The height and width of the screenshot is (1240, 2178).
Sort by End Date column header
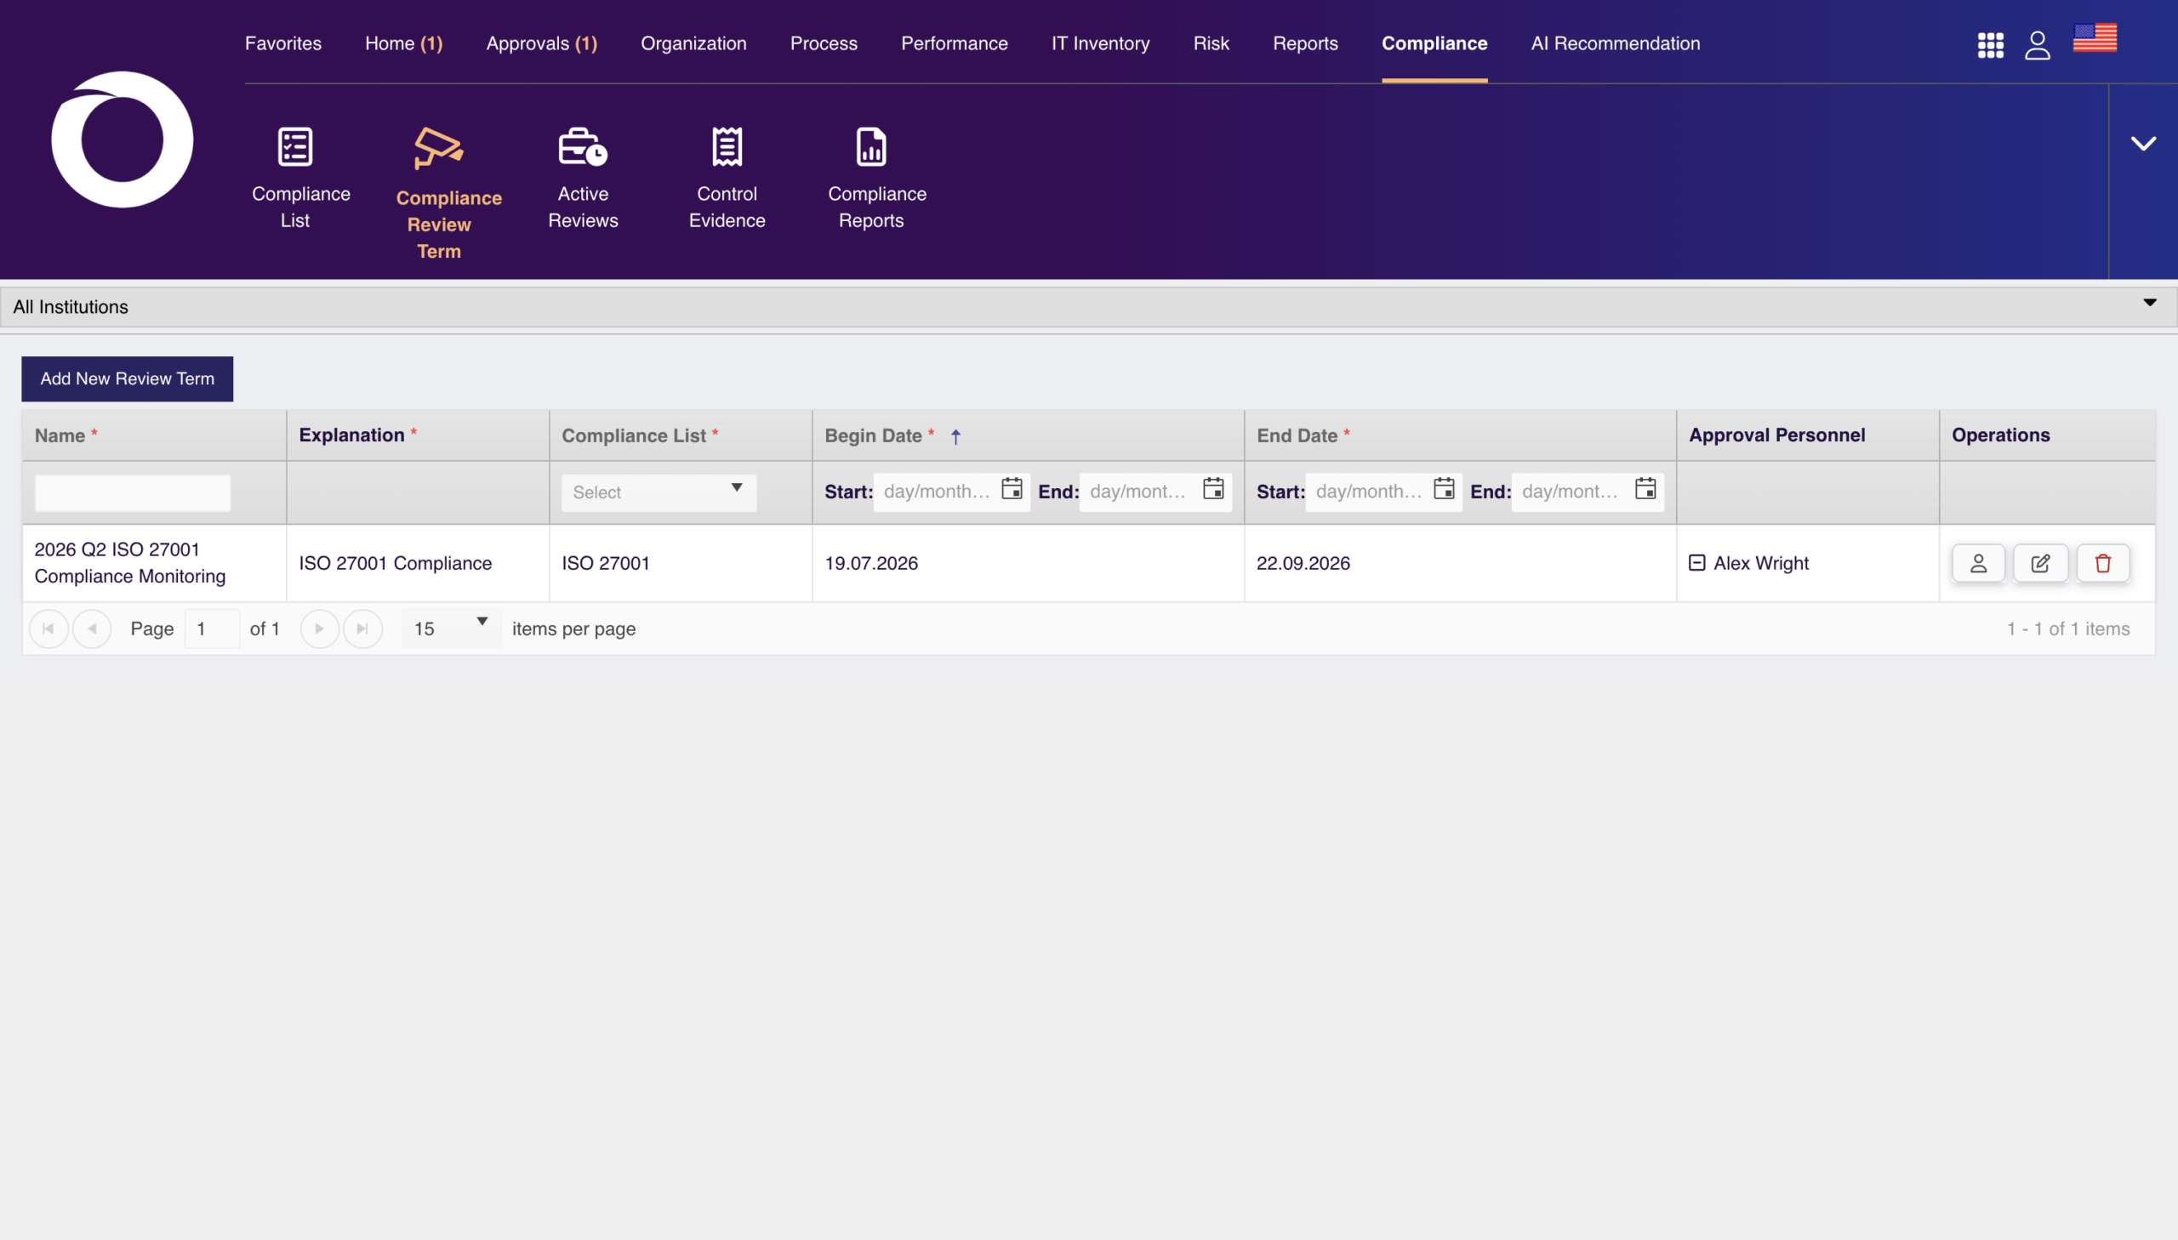pos(1297,436)
